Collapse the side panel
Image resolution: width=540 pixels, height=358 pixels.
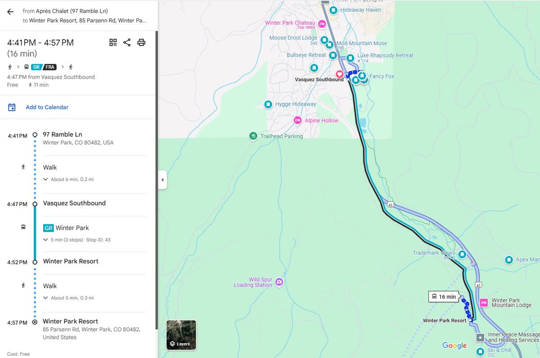pyautogui.click(x=162, y=180)
